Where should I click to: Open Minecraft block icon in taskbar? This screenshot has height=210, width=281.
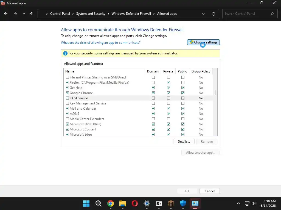point(171,203)
